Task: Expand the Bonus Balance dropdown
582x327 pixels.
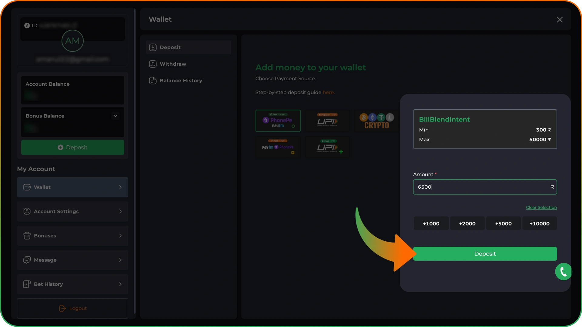Action: tap(115, 116)
